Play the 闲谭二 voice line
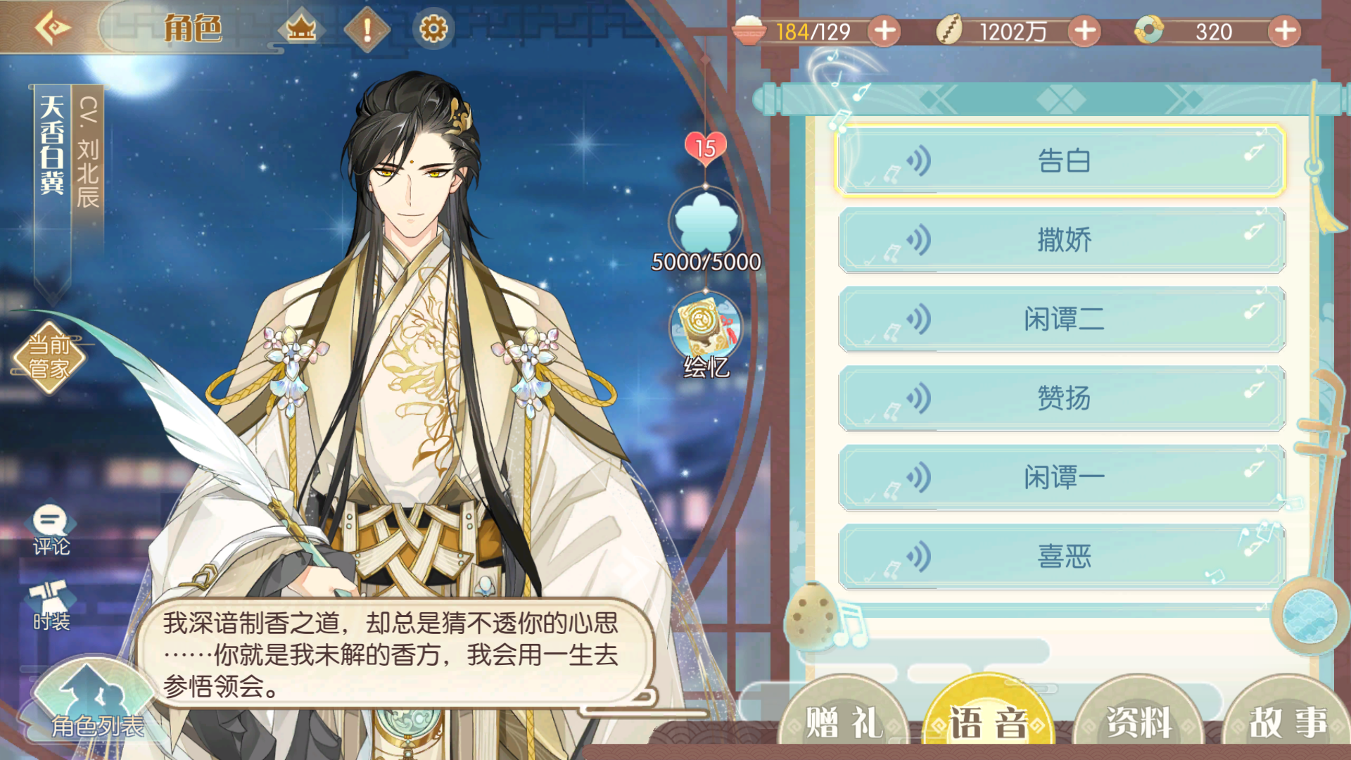Screen dimensions: 1351x760 point(1061,319)
